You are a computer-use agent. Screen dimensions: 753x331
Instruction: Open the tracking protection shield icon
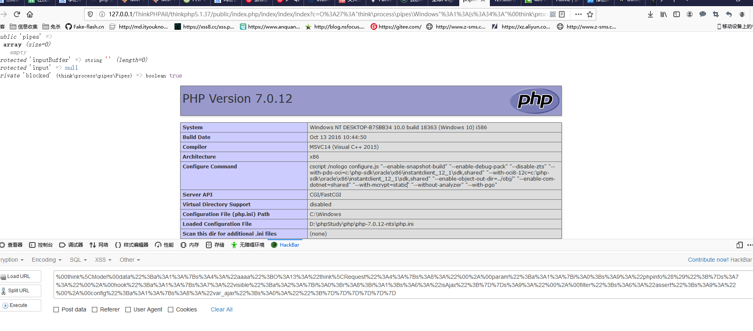coord(90,14)
